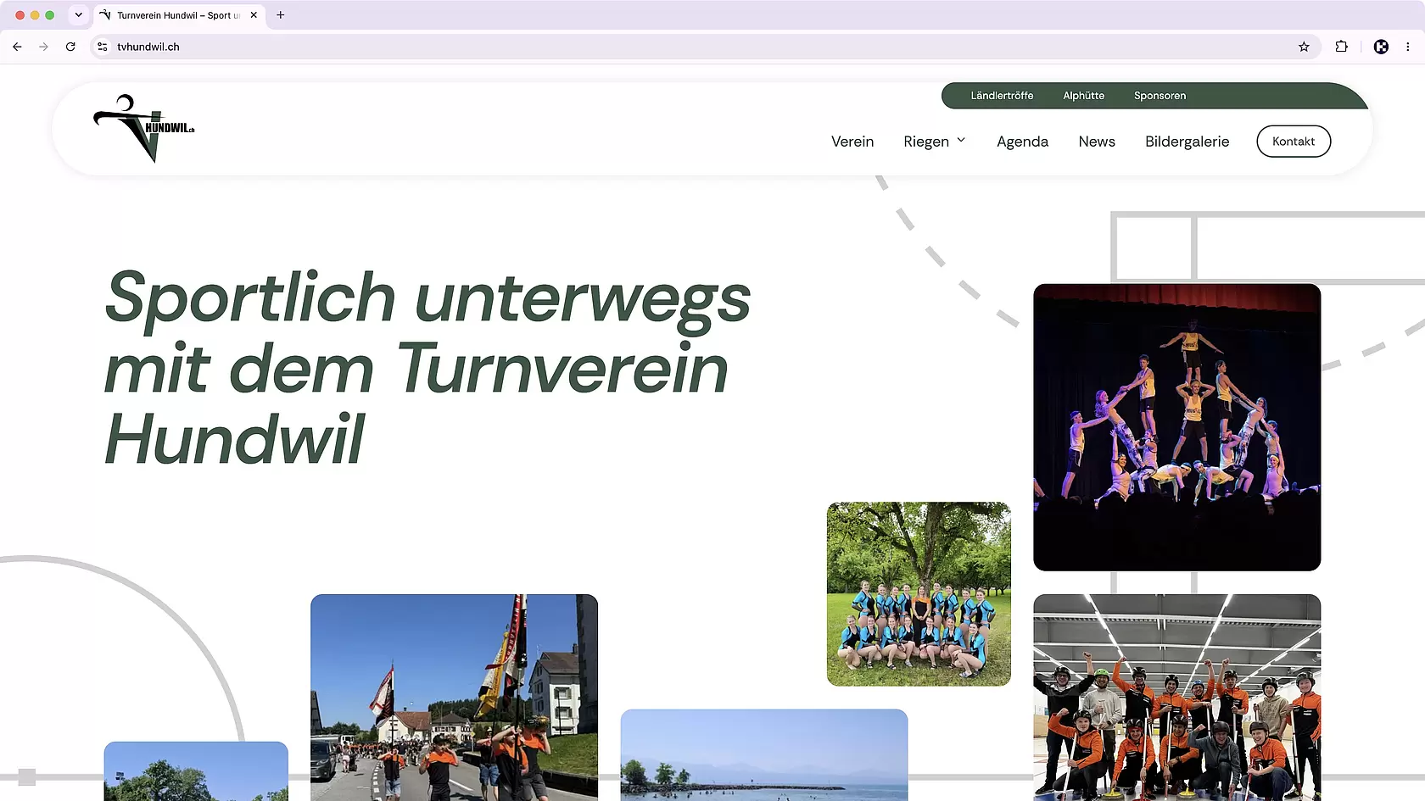1425x801 pixels.
Task: Click the Sportlich unterwegs headline
Action: point(427,368)
